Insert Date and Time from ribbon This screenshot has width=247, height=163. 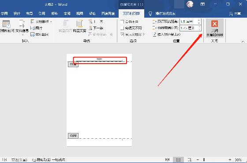[6, 27]
